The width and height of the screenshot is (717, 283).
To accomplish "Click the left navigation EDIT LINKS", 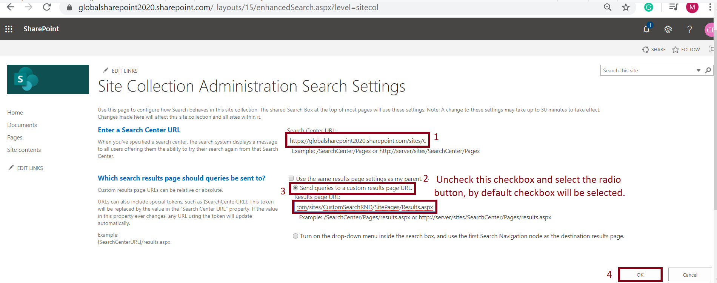I will 26,168.
